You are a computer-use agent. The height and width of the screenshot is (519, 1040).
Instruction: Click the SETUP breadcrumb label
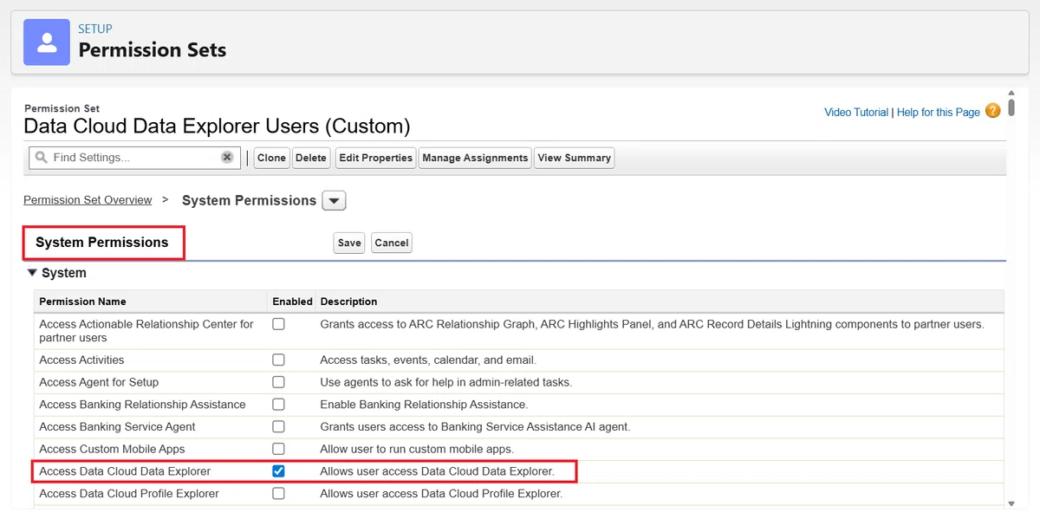click(95, 29)
